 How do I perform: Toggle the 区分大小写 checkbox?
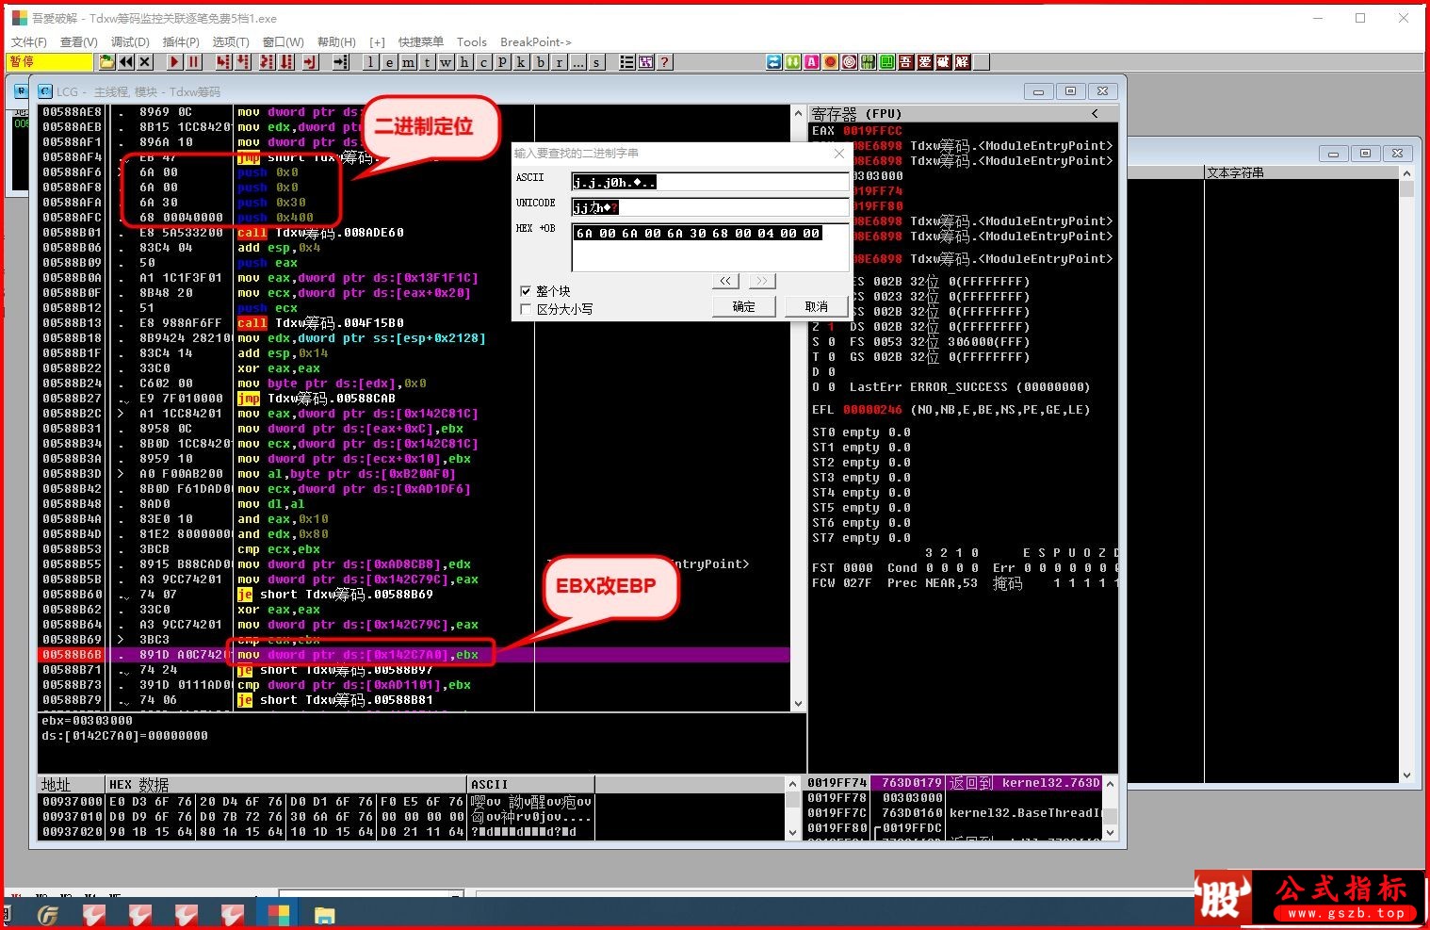click(x=526, y=309)
